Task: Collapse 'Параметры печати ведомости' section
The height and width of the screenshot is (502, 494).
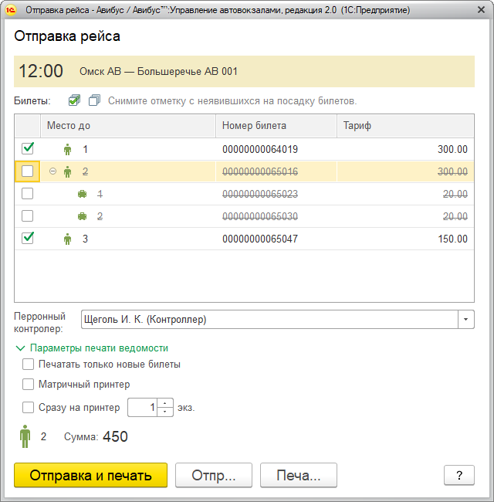Action: 20,348
